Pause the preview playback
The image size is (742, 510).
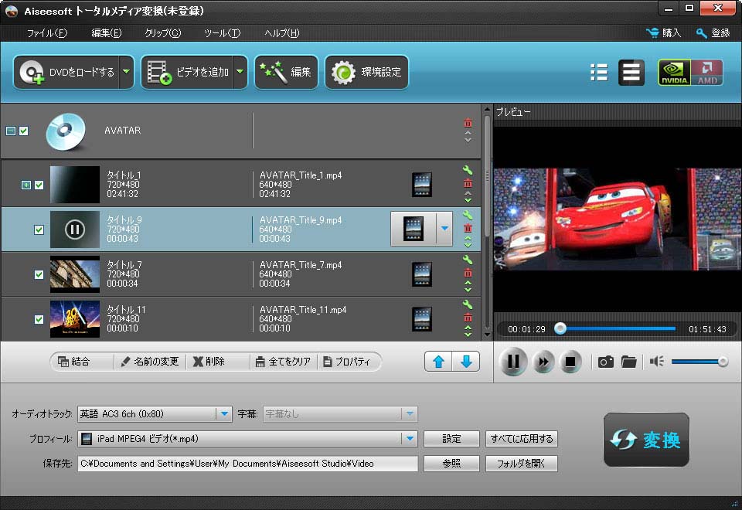pyautogui.click(x=513, y=362)
